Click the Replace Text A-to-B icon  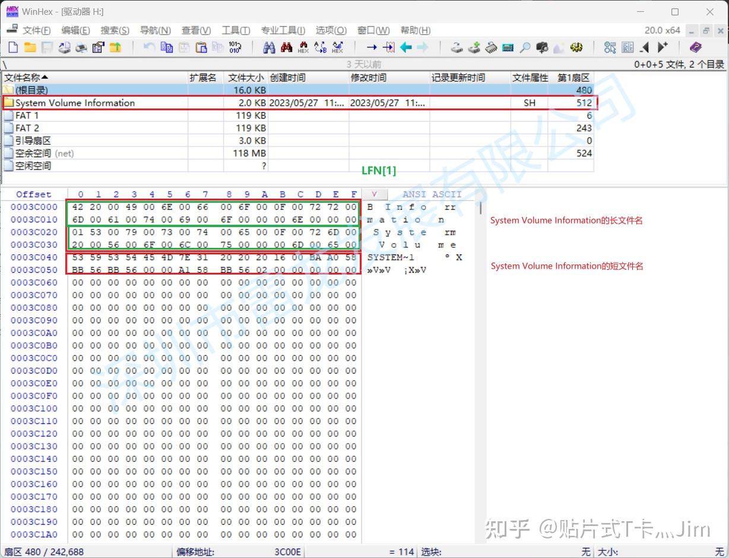pos(321,47)
